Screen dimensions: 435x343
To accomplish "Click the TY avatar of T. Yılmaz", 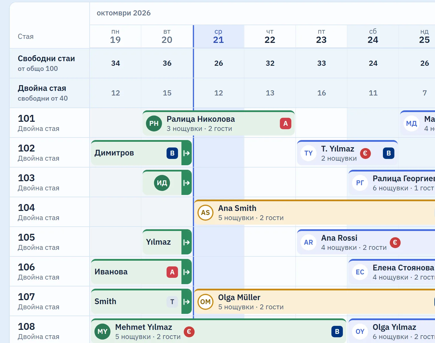I will click(309, 153).
